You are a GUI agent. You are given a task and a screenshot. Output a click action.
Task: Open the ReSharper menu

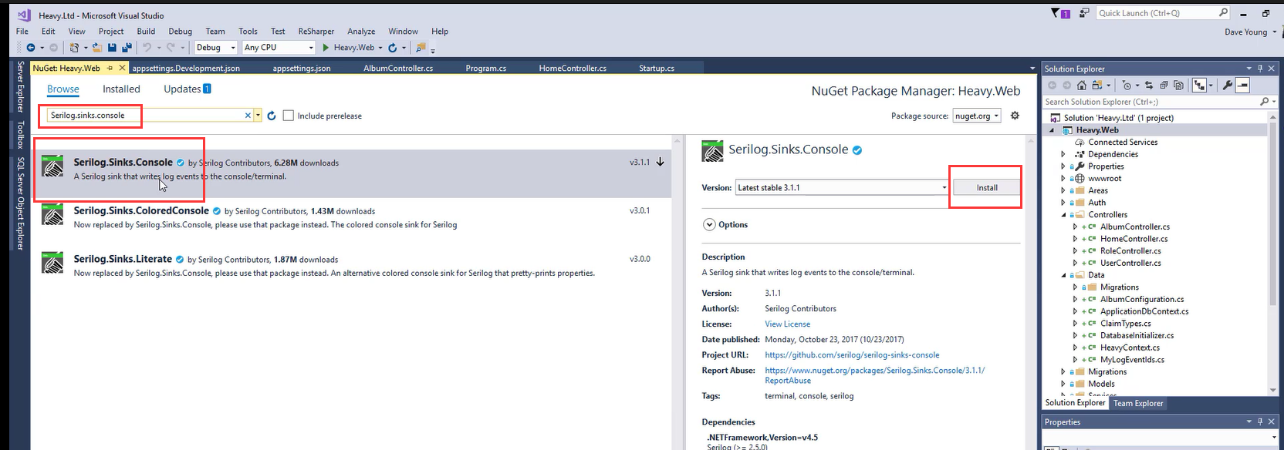point(316,32)
